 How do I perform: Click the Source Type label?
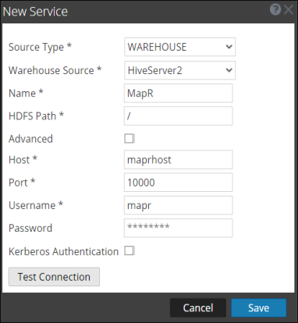click(x=40, y=47)
